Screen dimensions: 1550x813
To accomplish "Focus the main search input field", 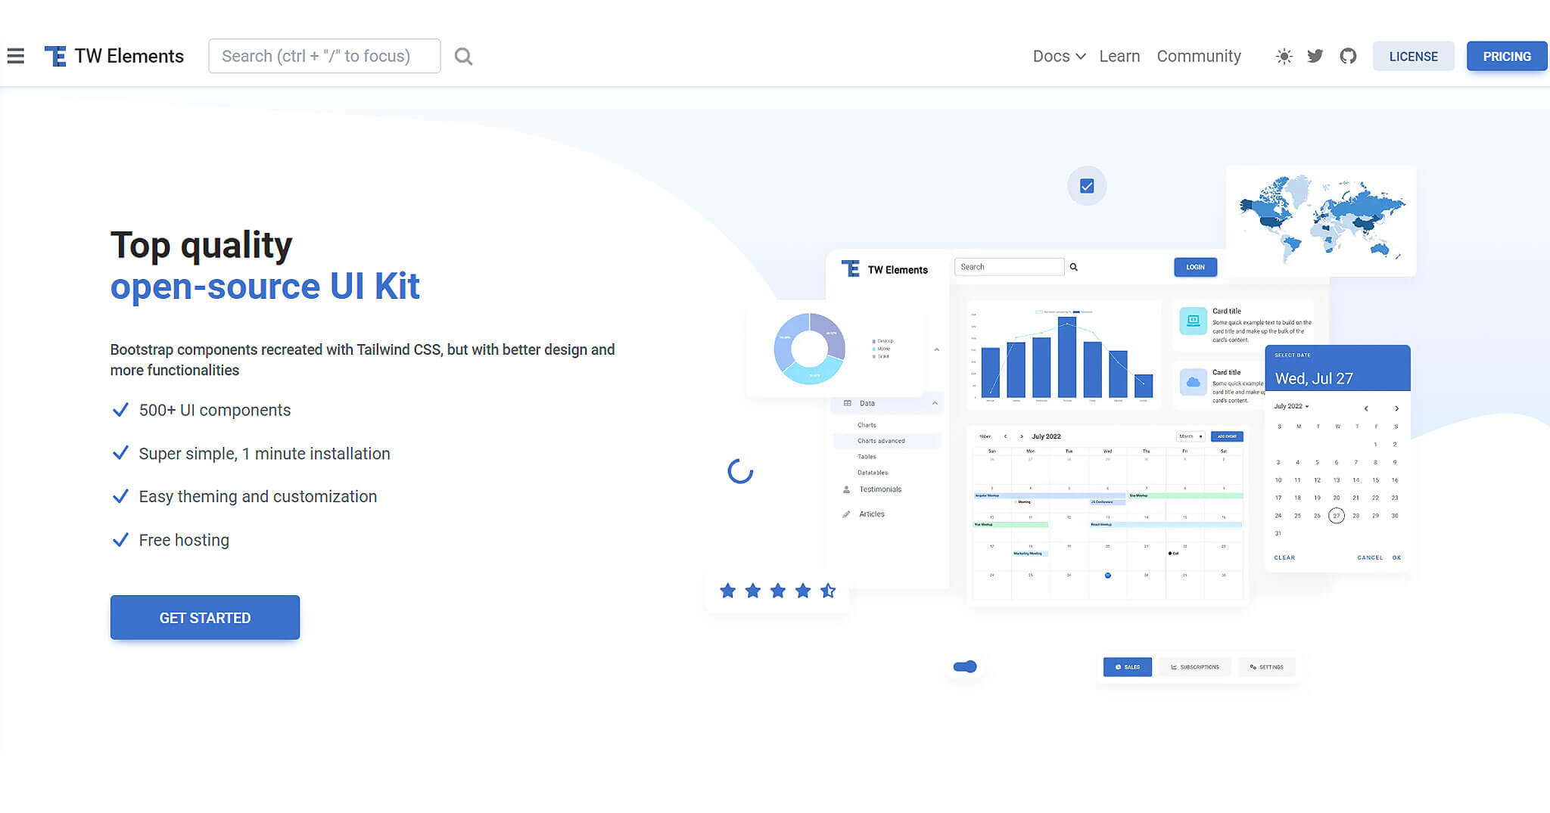I will tap(324, 56).
